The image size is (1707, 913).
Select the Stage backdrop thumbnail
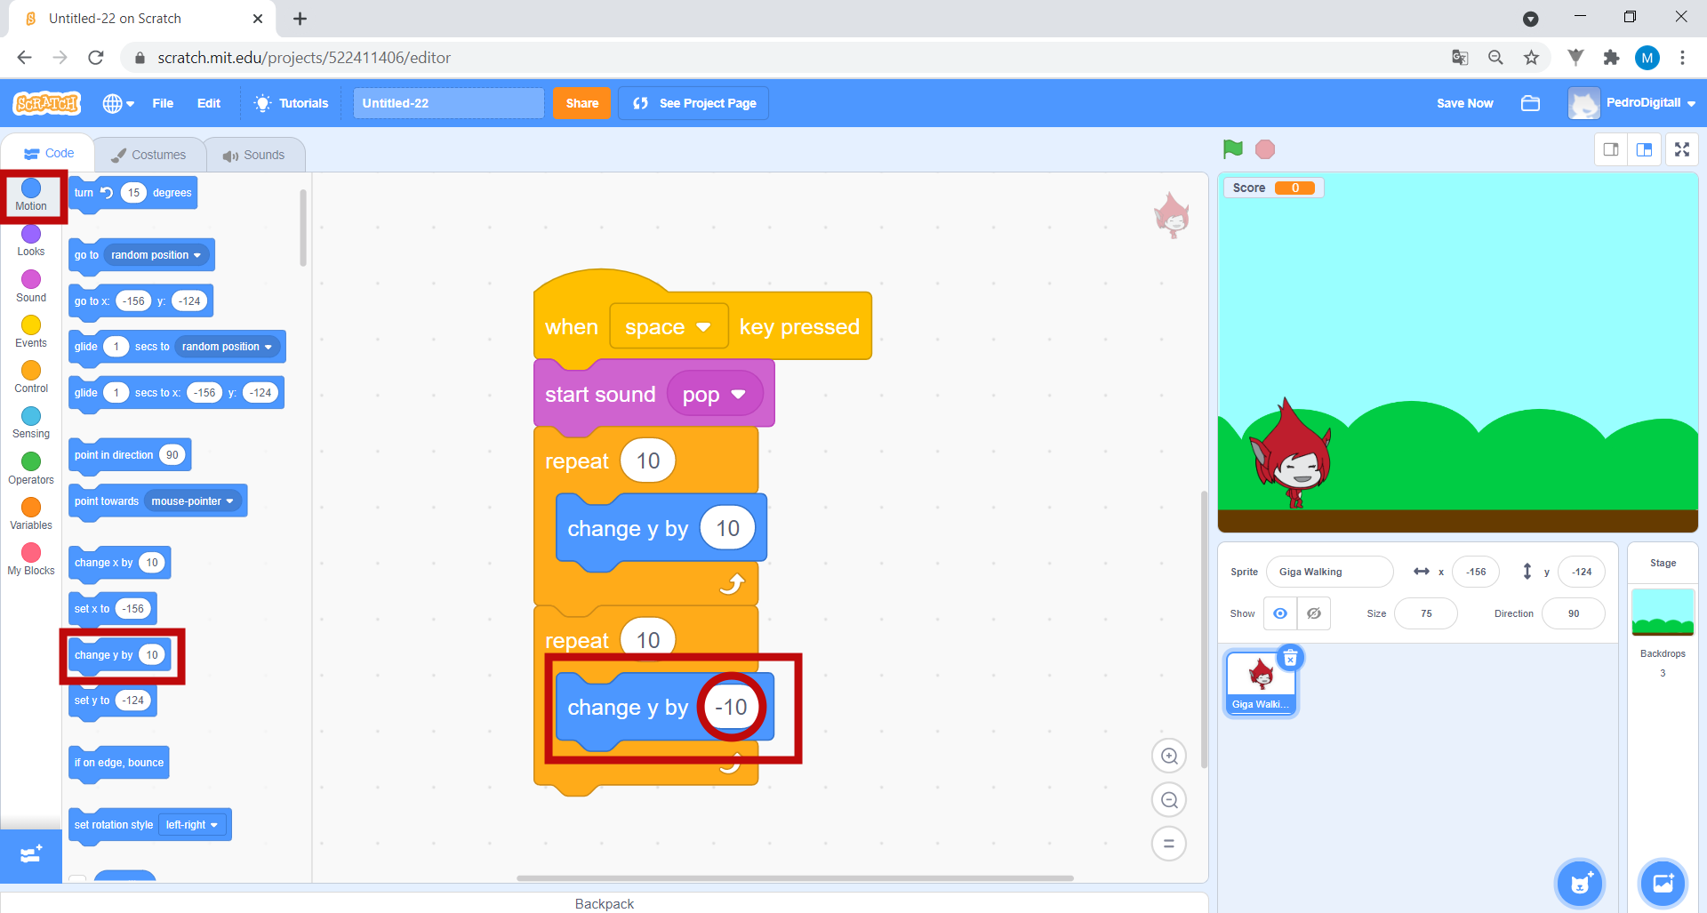coord(1663,612)
